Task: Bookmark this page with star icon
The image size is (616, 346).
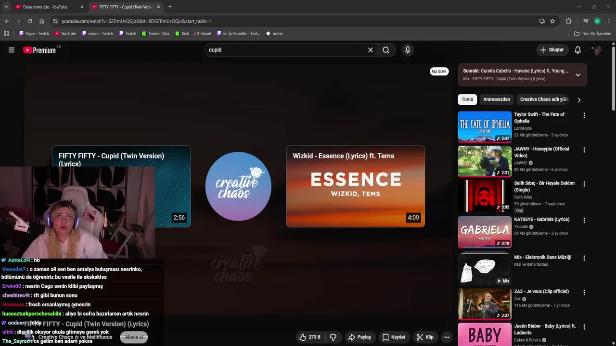Action: click(x=552, y=21)
